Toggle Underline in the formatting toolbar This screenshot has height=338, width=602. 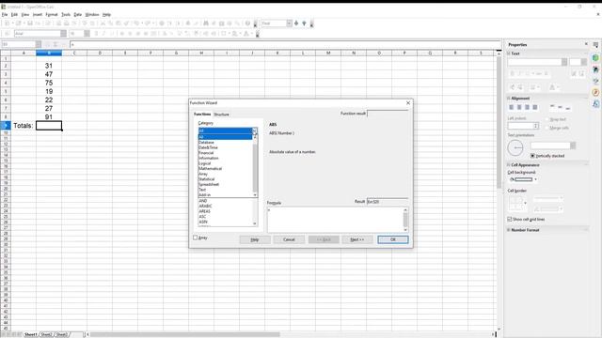click(x=112, y=34)
